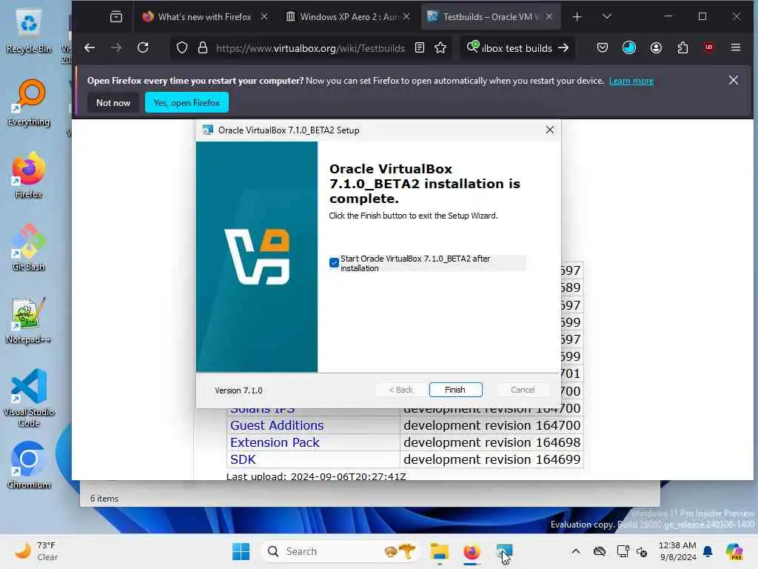Click the taskbar Search box
The height and width of the screenshot is (569, 758).
[x=341, y=551]
